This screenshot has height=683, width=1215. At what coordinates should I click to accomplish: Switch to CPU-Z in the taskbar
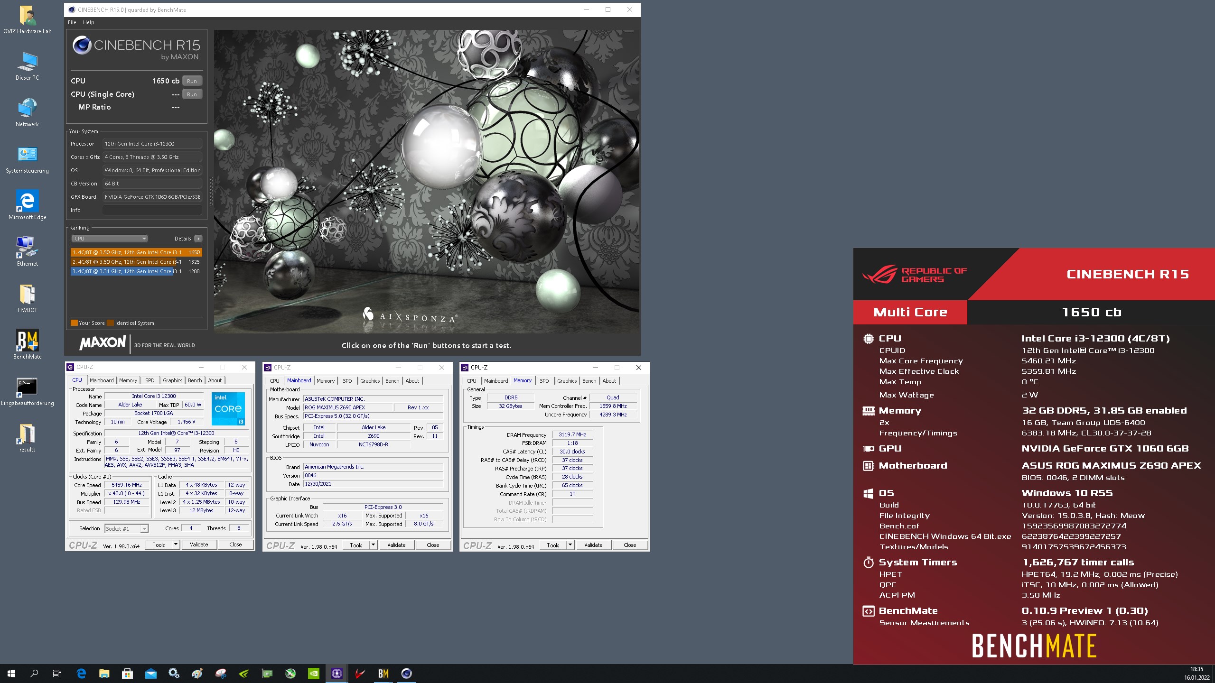(x=337, y=674)
